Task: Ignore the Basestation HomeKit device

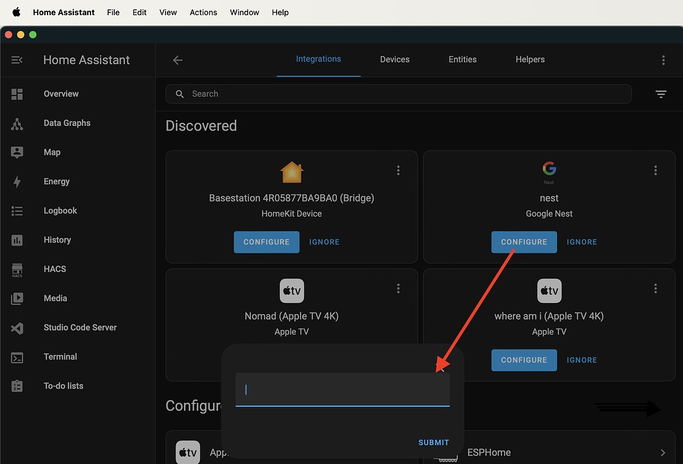Action: 324,242
